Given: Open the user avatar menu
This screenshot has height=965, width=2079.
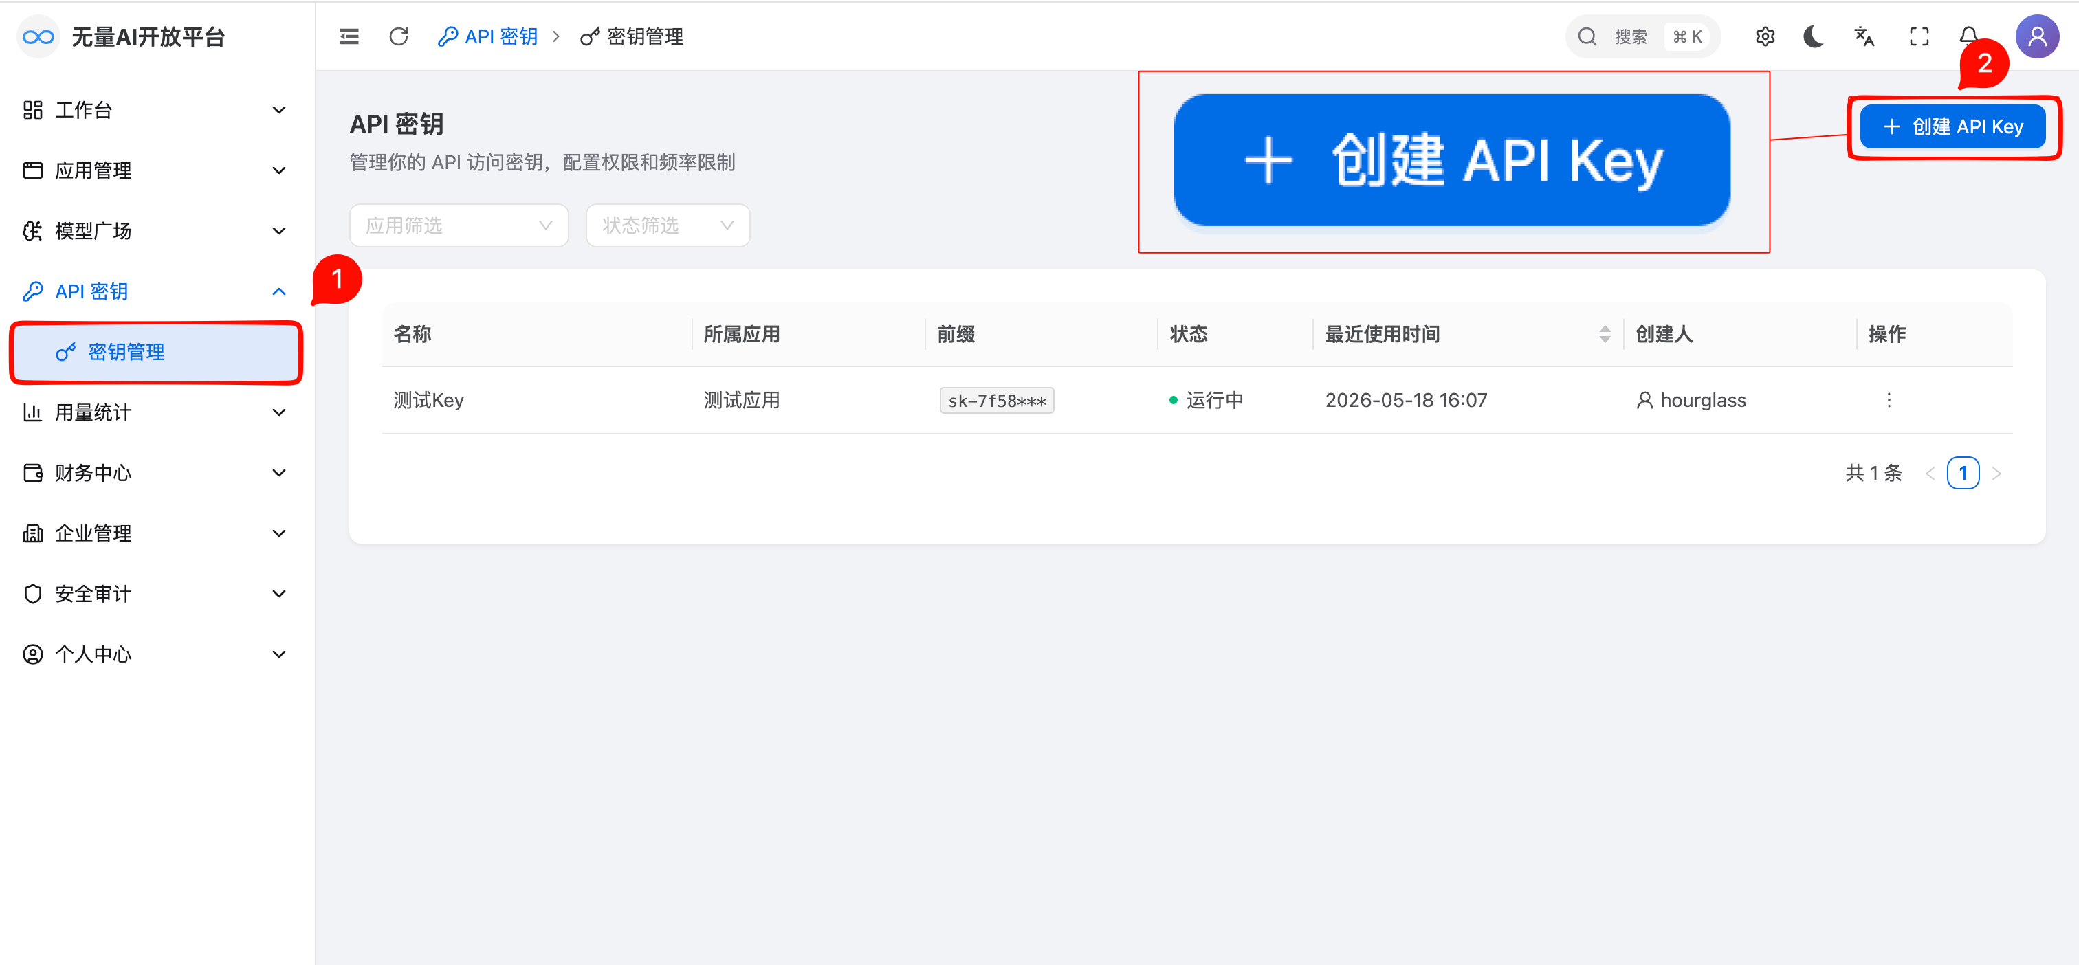Looking at the screenshot, I should point(2037,36).
